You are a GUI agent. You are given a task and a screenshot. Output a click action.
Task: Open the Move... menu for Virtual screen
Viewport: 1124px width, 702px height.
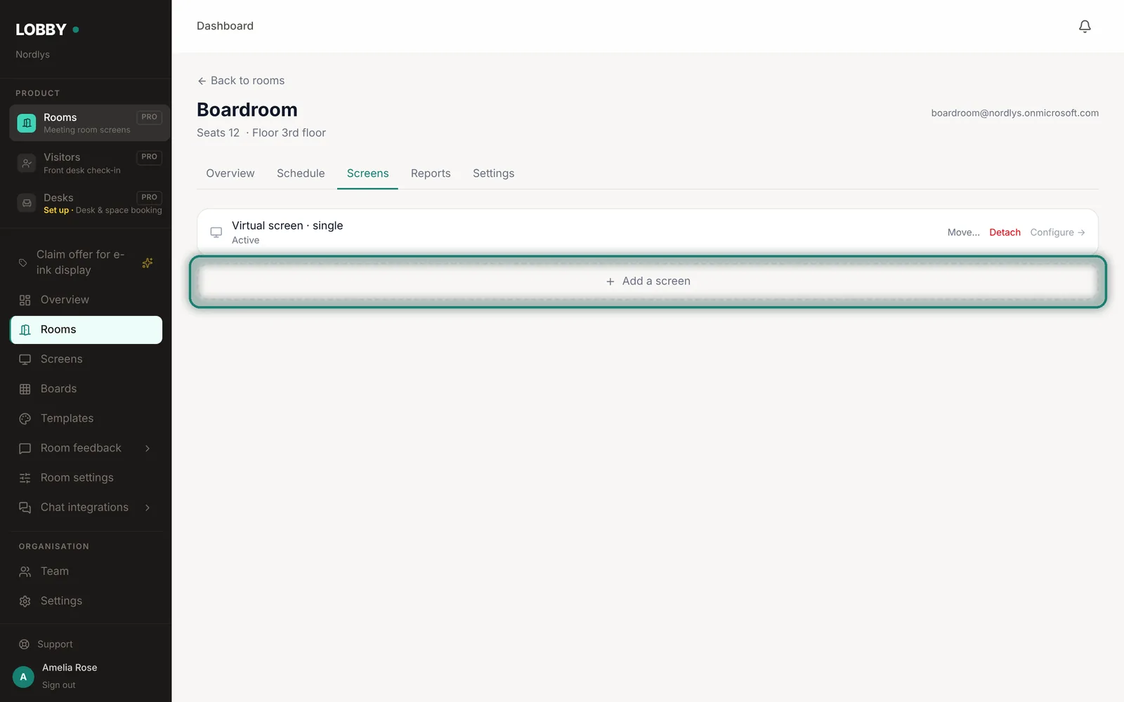[964, 232]
